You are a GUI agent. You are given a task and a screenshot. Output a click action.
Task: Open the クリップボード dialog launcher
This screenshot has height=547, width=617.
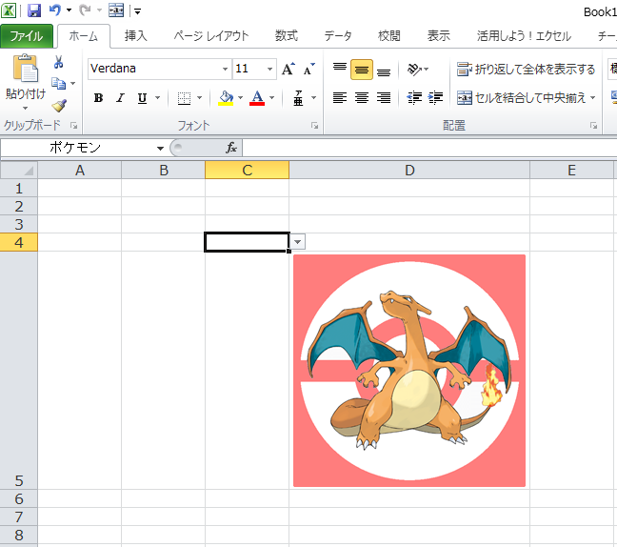point(73,126)
